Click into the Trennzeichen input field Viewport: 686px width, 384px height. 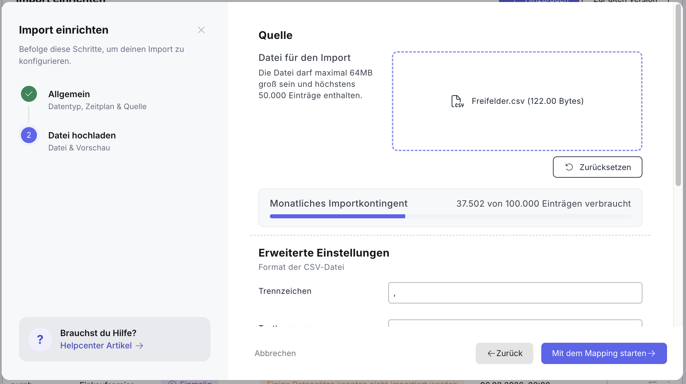click(x=515, y=293)
